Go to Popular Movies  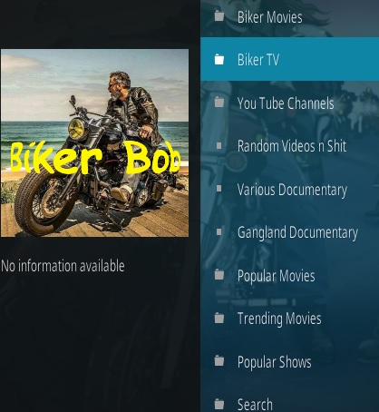pos(276,276)
